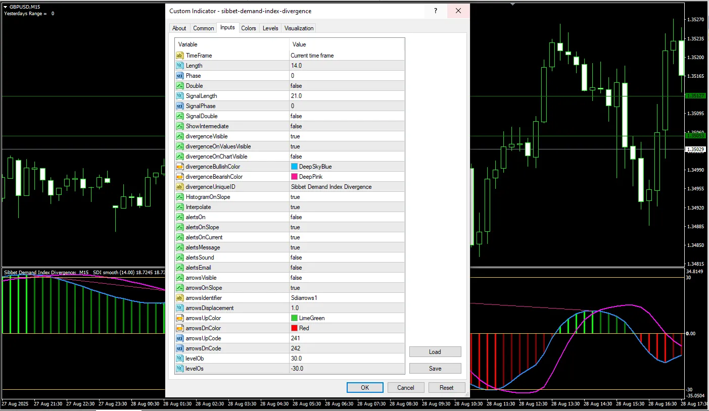Viewport: 709px width, 411px height.
Task: Click the Load button
Action: tap(435, 352)
